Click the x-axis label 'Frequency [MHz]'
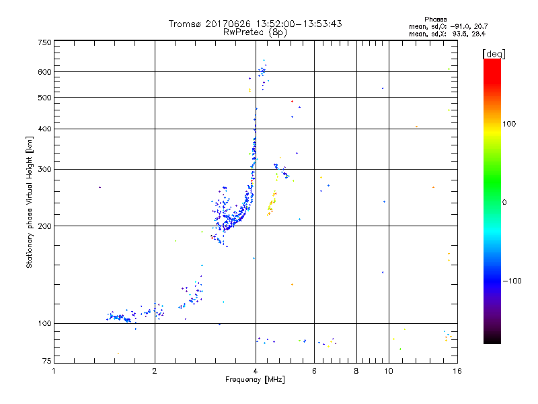This screenshot has width=538, height=404. (255, 380)
